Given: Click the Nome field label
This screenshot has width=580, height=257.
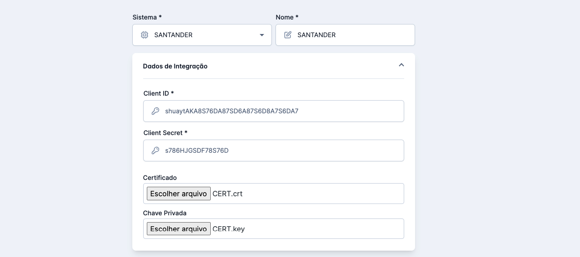Looking at the screenshot, I should [x=287, y=17].
